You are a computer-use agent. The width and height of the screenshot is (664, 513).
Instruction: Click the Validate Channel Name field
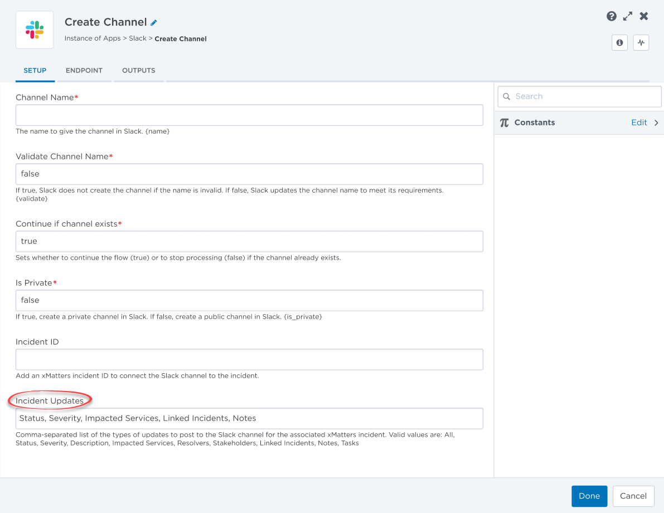(x=249, y=174)
